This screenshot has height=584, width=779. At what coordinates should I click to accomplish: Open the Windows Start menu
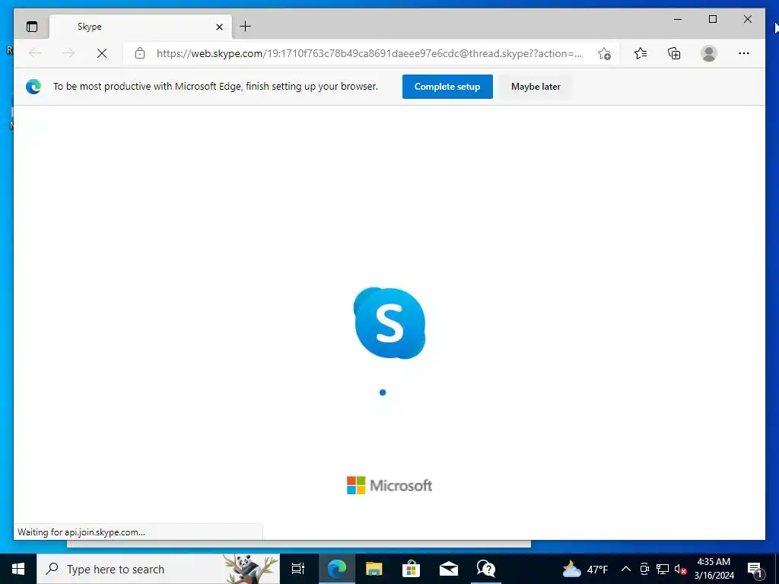[x=18, y=569]
